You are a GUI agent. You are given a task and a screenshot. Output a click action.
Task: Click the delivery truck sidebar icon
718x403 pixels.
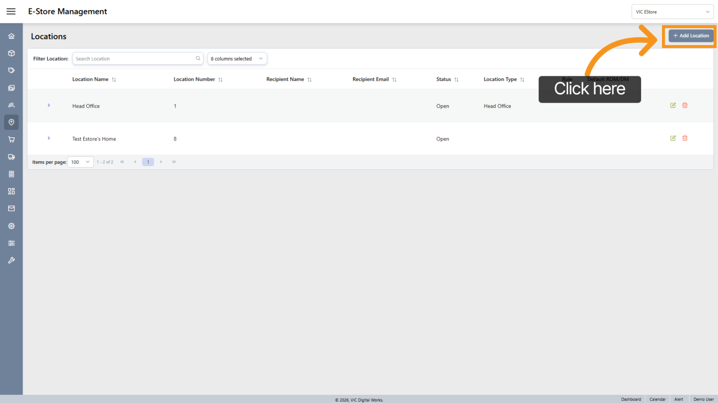pyautogui.click(x=12, y=157)
